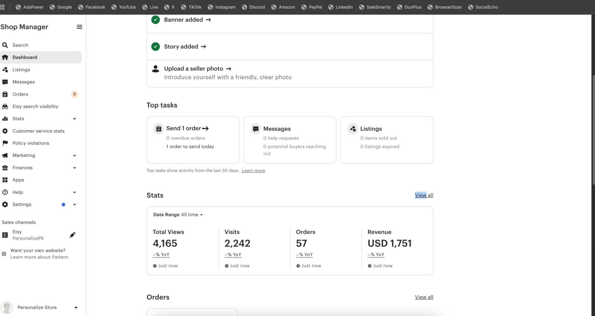Viewport: 595px width, 316px height.
Task: Click the Finances bank icon
Action: point(5,168)
